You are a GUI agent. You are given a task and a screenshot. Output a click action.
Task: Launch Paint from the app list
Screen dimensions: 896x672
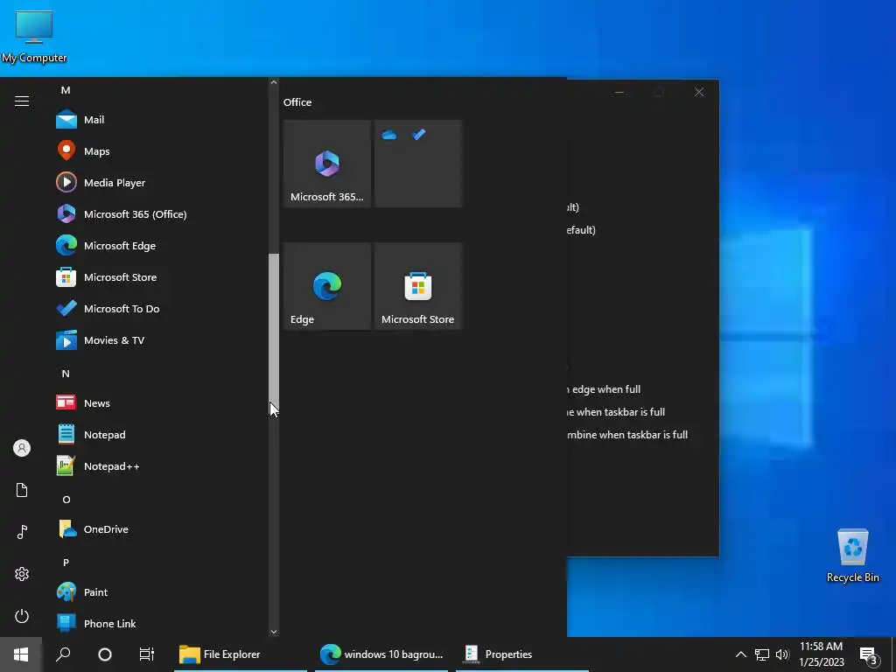point(160,591)
